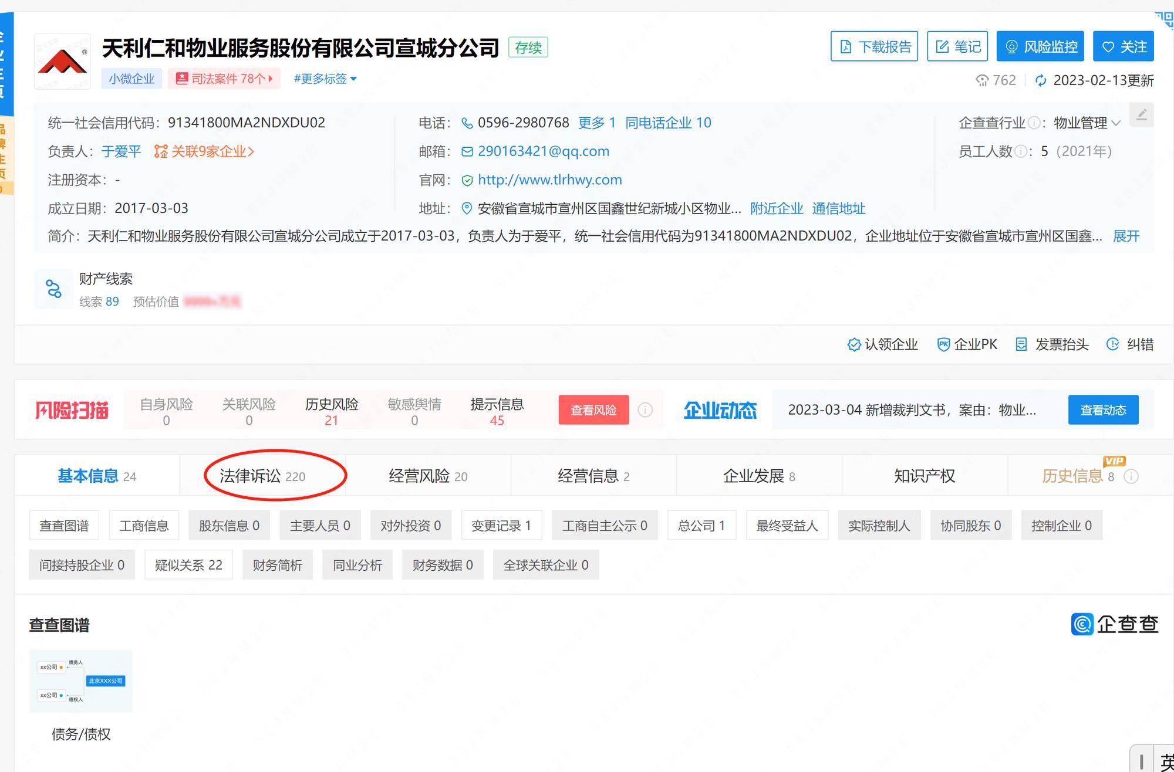The height and width of the screenshot is (772, 1174).
Task: Click the refresh update icon by date
Action: [x=1040, y=80]
